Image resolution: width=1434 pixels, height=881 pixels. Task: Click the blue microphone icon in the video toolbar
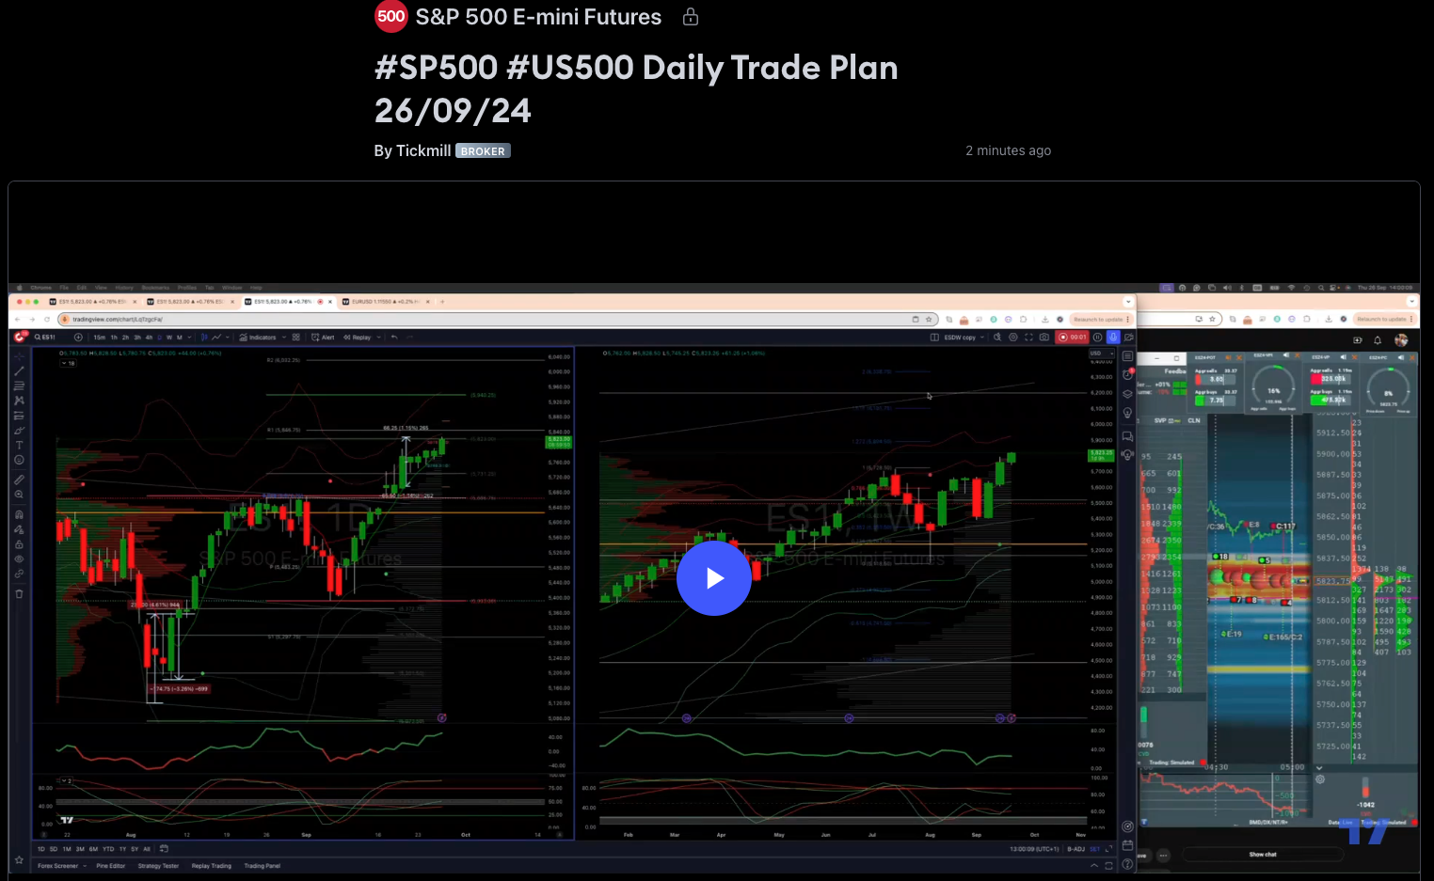click(x=1113, y=337)
